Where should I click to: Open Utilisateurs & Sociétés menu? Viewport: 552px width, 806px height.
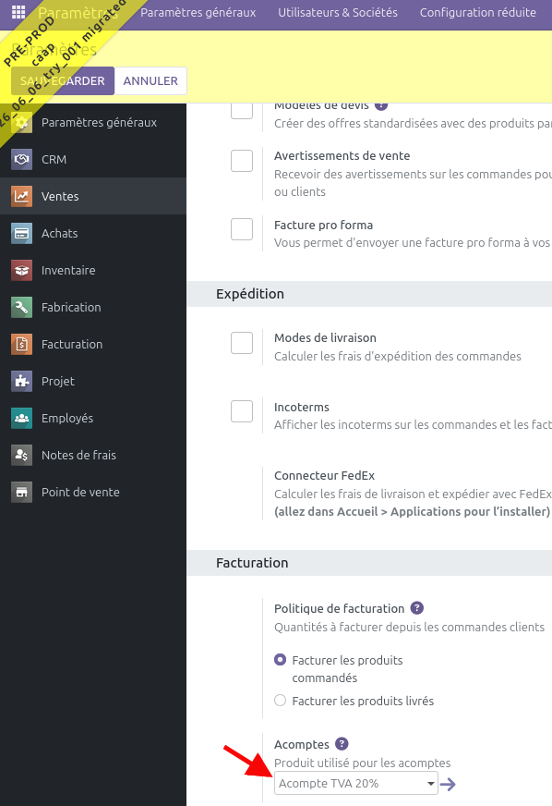click(x=338, y=12)
